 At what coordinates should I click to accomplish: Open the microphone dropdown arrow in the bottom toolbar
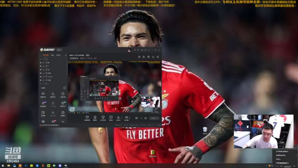pos(122,118)
